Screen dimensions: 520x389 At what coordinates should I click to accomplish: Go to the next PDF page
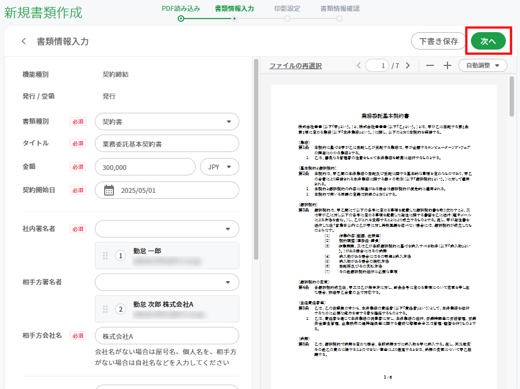coord(408,65)
